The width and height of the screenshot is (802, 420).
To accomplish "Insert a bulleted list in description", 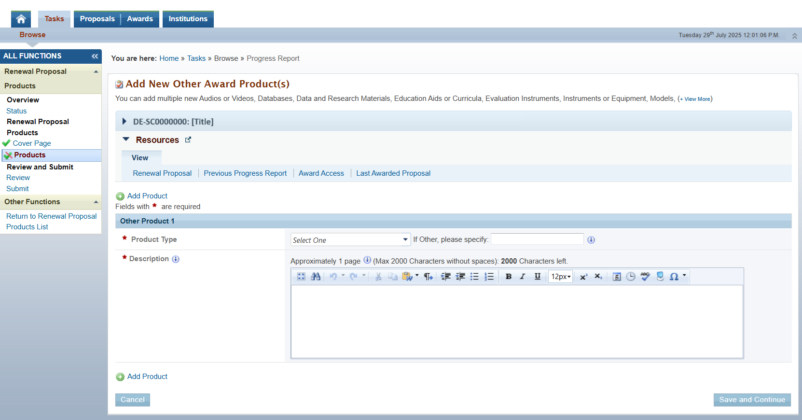I will 475,277.
